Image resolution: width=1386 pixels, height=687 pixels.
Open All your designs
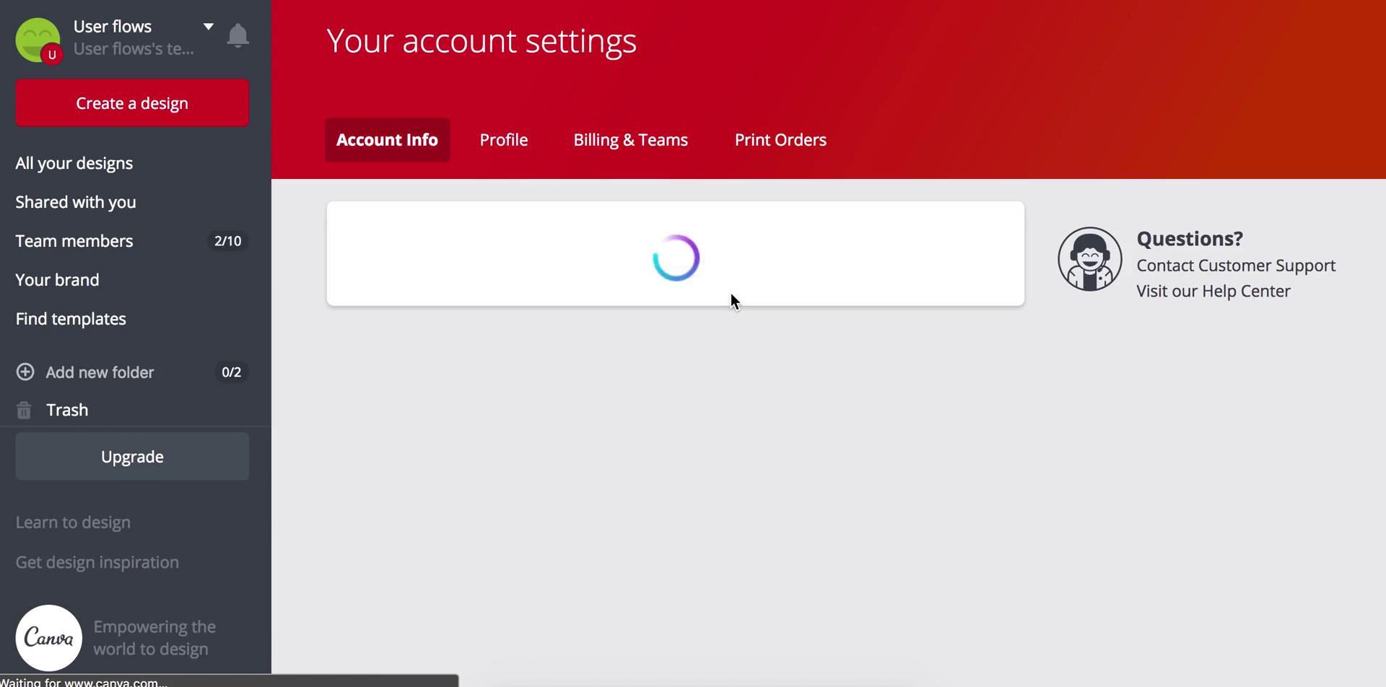(x=74, y=163)
